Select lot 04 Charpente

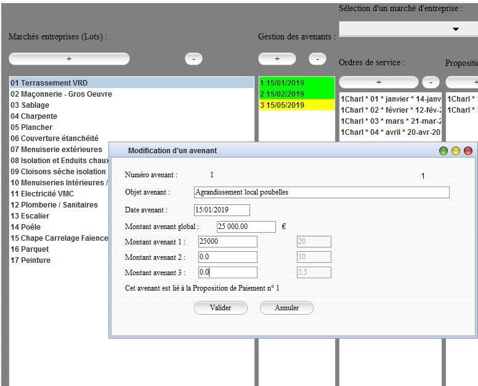coord(132,116)
